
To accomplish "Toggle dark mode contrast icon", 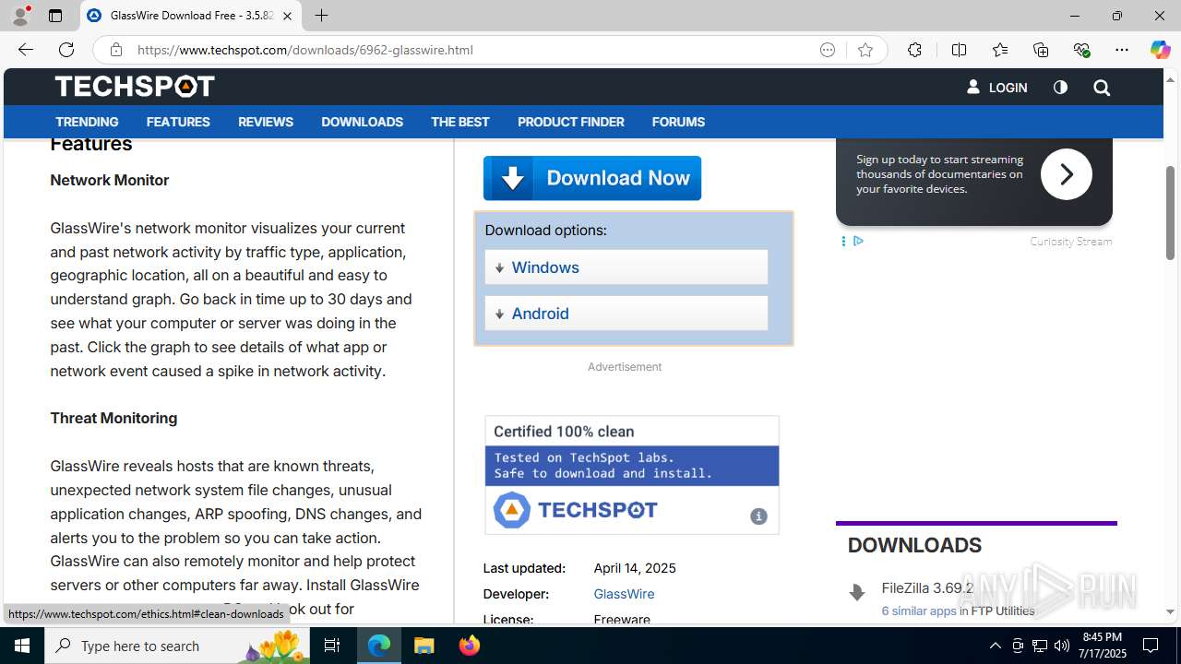I will pos(1060,88).
